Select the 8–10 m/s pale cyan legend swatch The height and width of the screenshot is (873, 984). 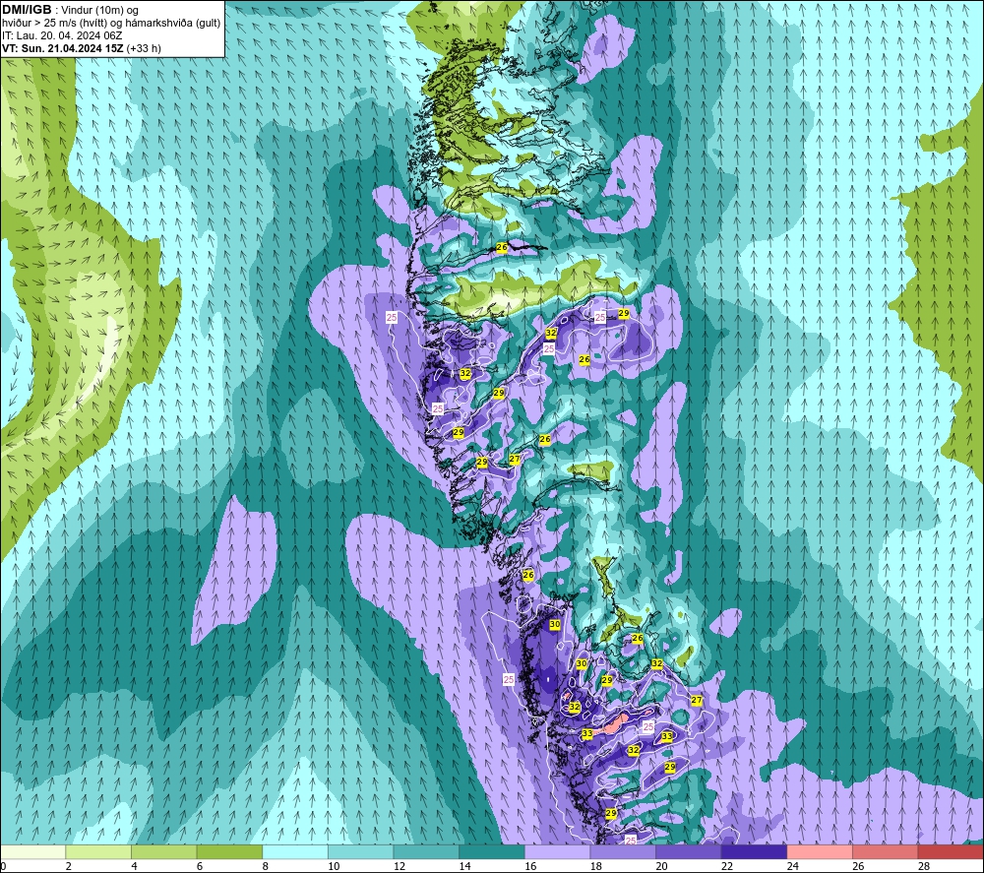[295, 852]
